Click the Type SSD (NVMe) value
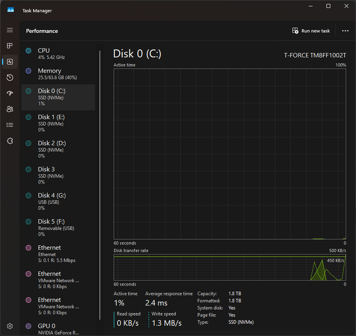Screen dimensions: 356x336 pos(241,322)
